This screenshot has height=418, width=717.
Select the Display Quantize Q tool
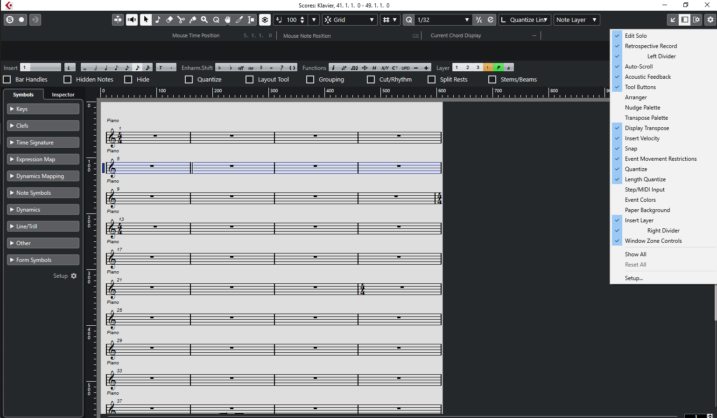[216, 20]
